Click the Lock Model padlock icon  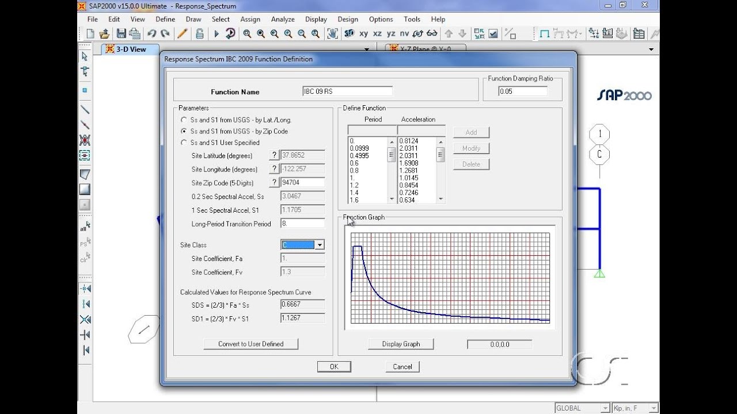point(199,34)
